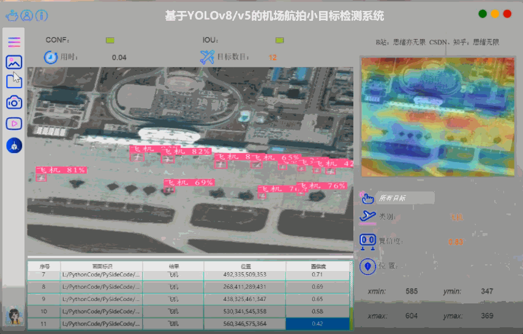The height and width of the screenshot is (334, 523).
Task: Click the red window control circle
Action: (507, 14)
